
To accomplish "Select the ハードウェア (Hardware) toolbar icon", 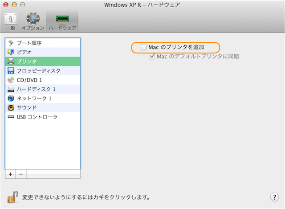I will 62,21.
